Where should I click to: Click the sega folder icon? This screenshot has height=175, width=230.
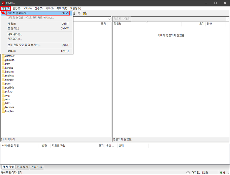click(x=3, y=96)
